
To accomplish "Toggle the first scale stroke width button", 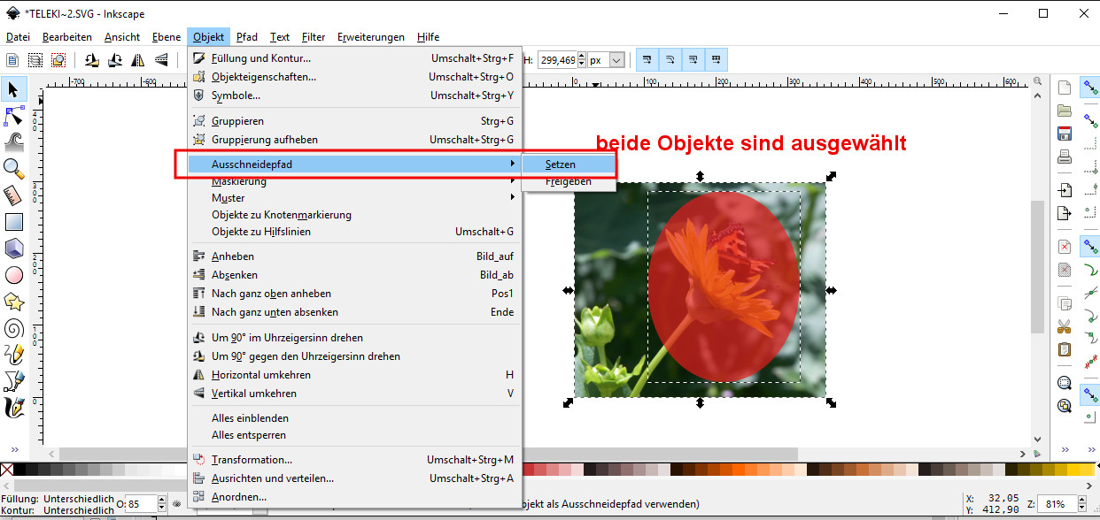I will pos(647,60).
